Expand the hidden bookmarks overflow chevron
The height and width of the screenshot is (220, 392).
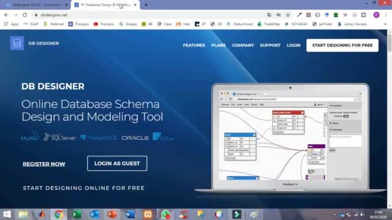point(385,24)
